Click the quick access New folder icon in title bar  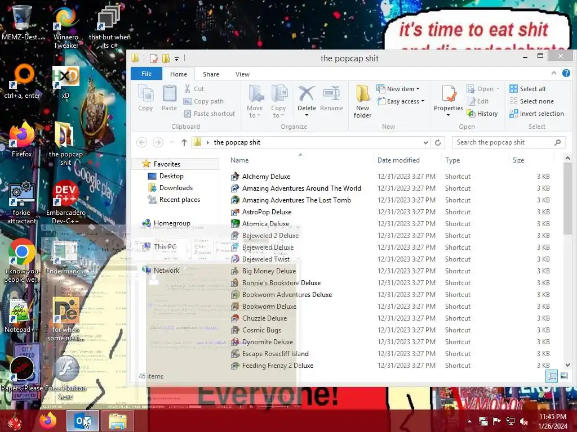[x=166, y=58]
